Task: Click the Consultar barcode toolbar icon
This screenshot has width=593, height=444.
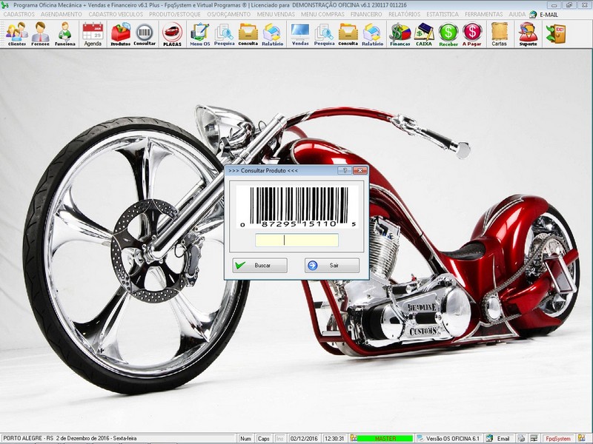Action: [x=145, y=34]
